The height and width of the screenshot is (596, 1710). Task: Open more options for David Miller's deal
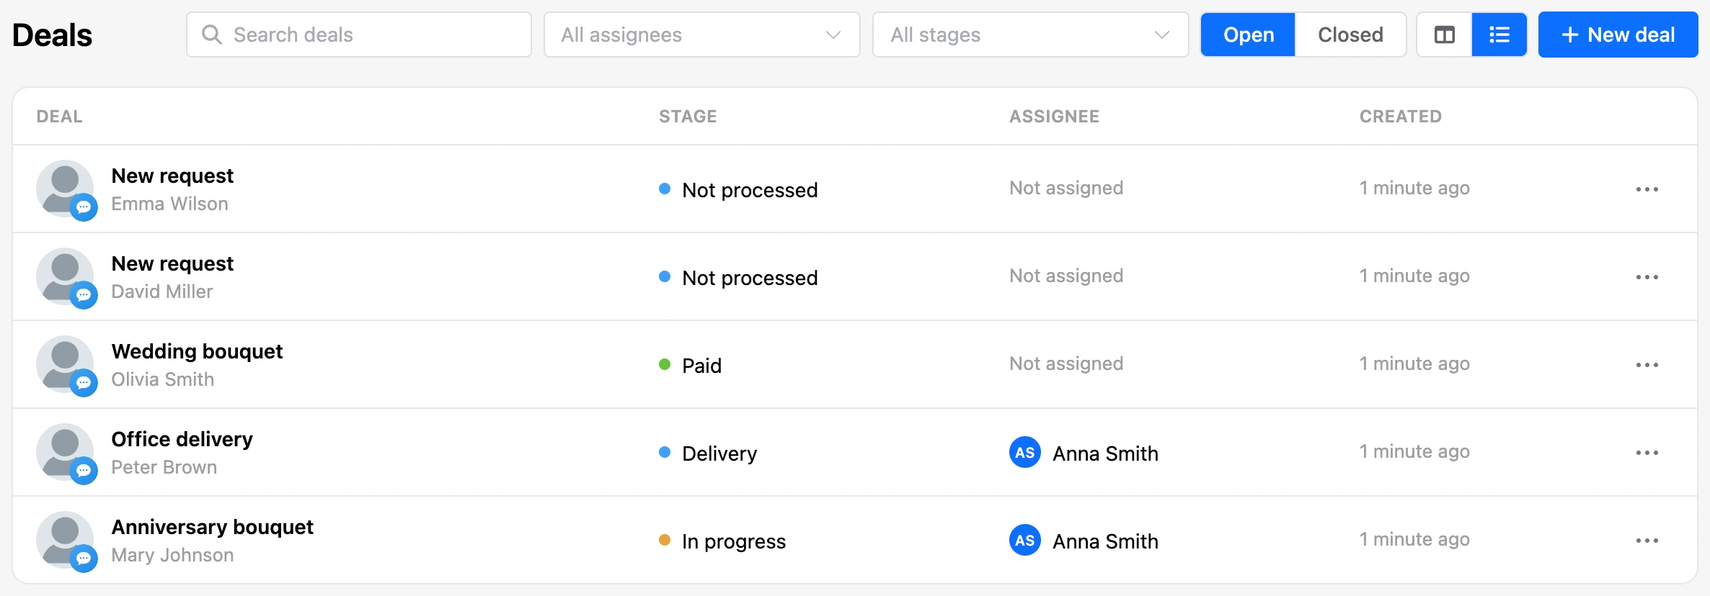1647,277
